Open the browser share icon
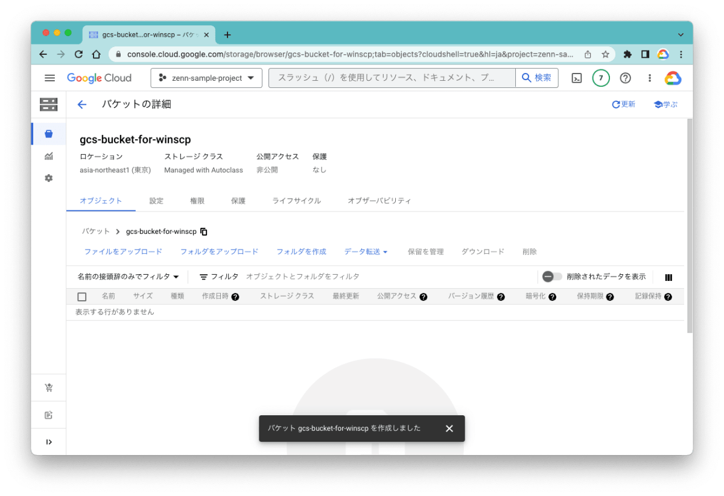This screenshot has height=496, width=724. pyautogui.click(x=588, y=54)
